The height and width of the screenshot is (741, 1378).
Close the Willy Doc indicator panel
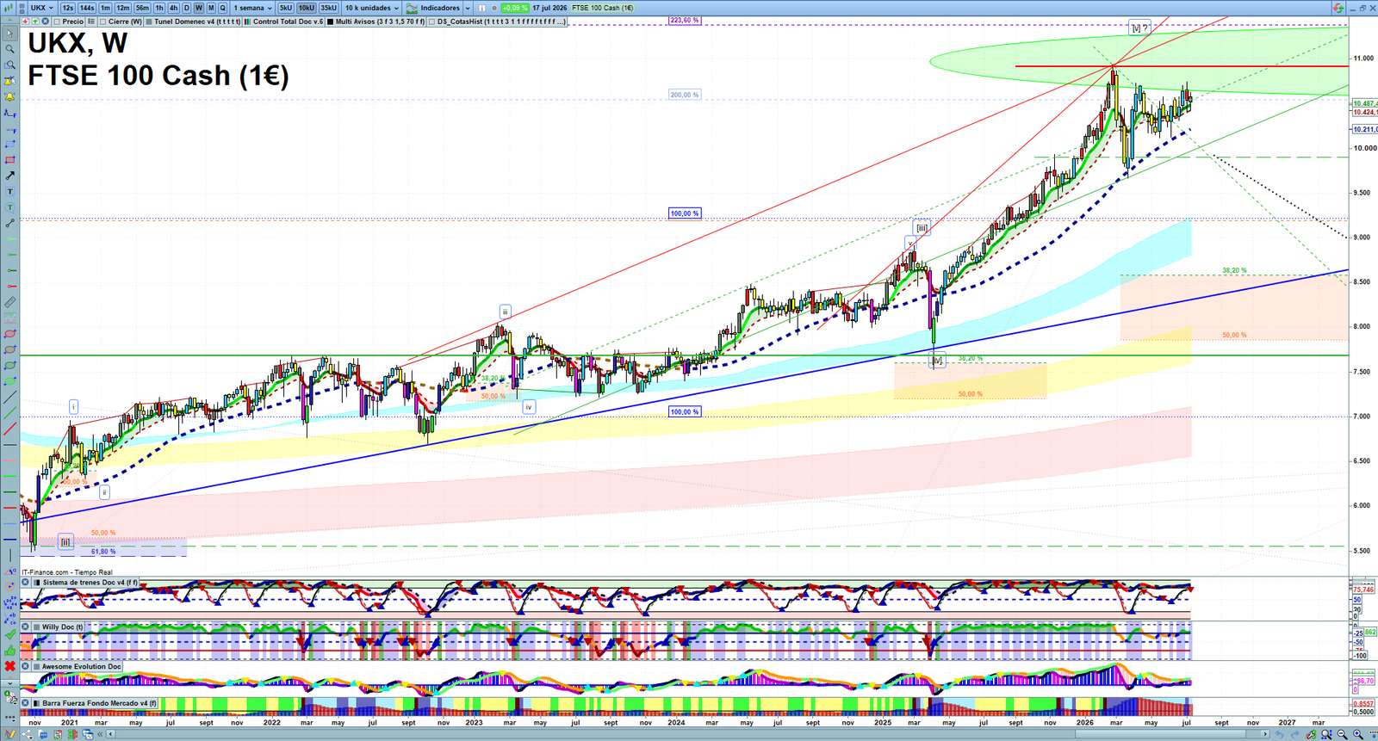coord(26,627)
